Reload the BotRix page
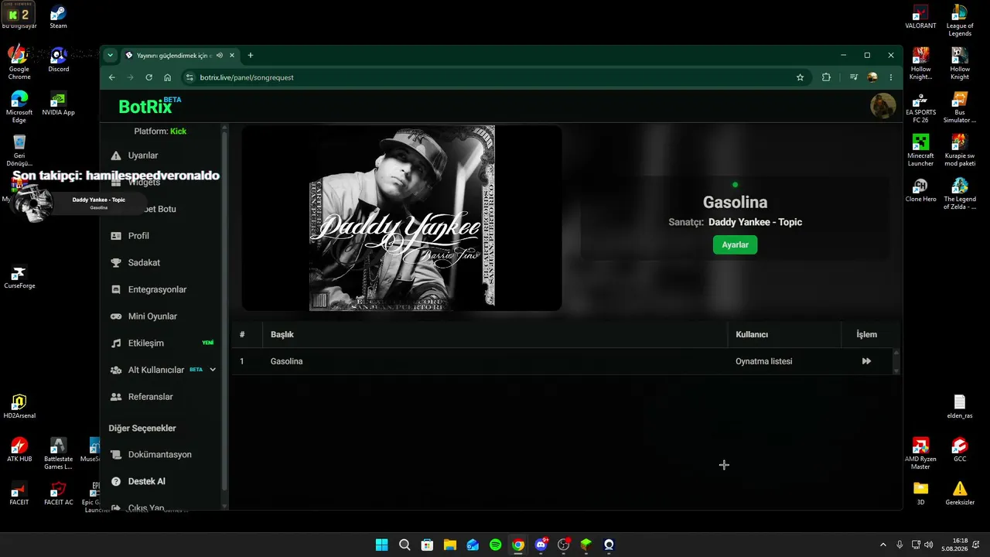990x557 pixels. 148,77
